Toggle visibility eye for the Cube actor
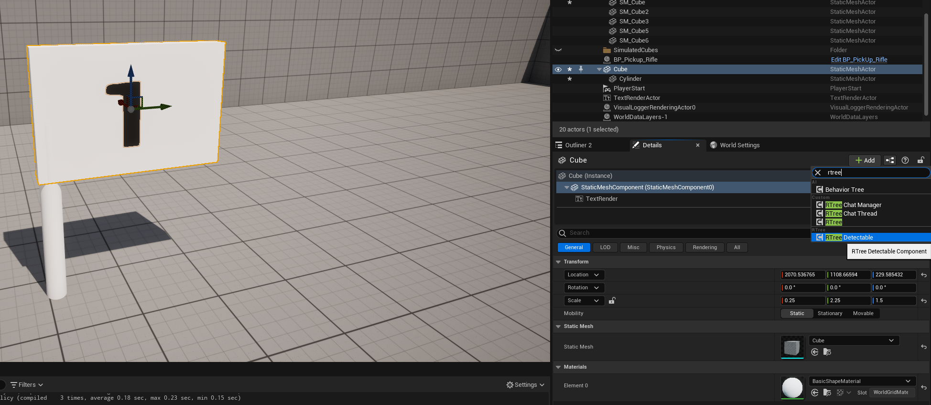Image resolution: width=931 pixels, height=405 pixels. pyautogui.click(x=558, y=69)
